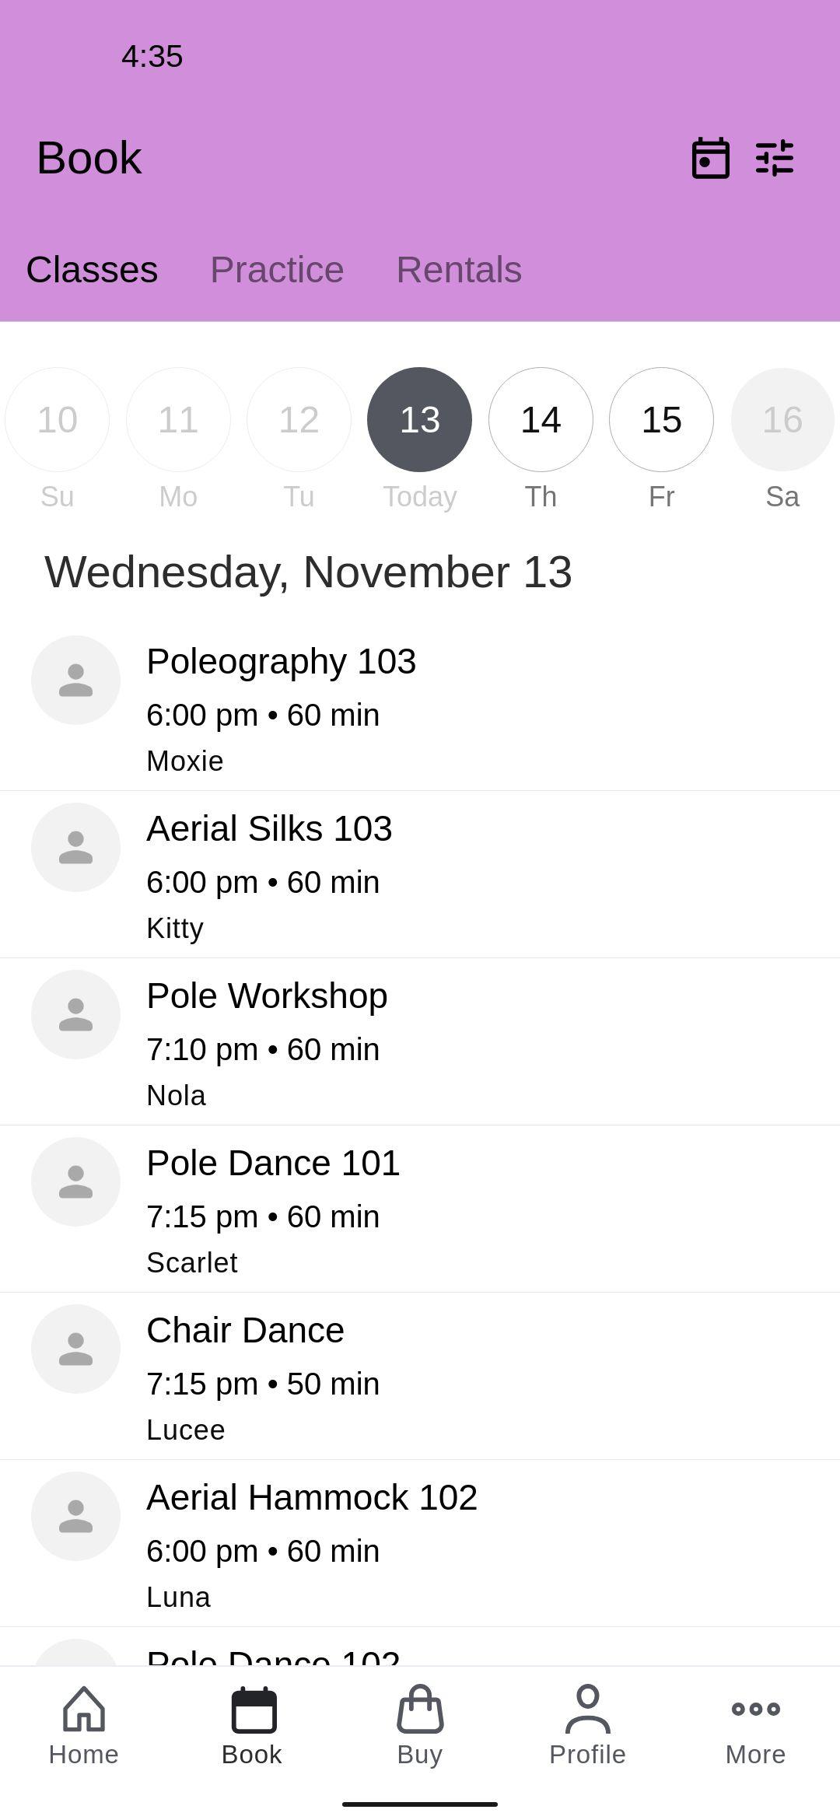
Task: Open Aerial Hammock 102 class with Luna
Action: 420,1544
